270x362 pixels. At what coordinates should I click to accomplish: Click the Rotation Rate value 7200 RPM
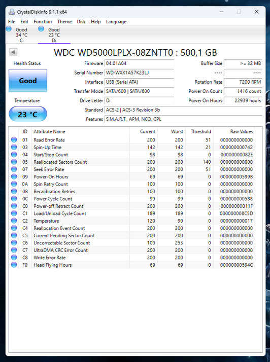243,82
